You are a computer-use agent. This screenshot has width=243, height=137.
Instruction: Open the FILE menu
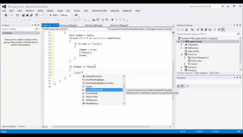pyautogui.click(x=4, y=11)
